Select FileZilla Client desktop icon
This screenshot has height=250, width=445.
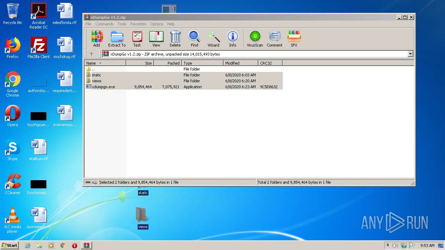pos(39,48)
